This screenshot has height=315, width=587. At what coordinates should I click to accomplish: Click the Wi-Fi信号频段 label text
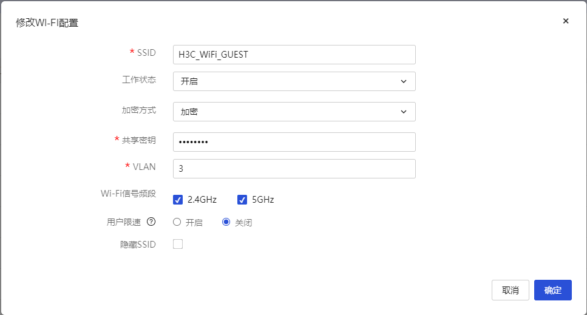coord(128,194)
